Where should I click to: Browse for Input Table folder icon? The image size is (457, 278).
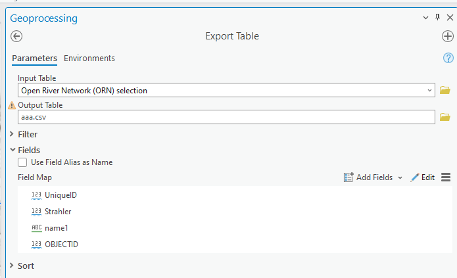(445, 91)
